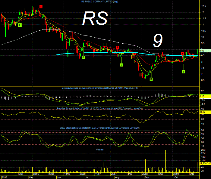211x179 pixels.
Task: Click the Sep month label
Action: (147, 177)
